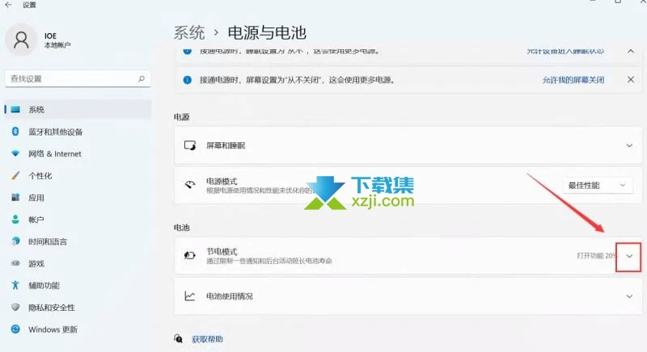This screenshot has height=352, width=647.
Task: Click the 电源模式 row title
Action: (222, 181)
